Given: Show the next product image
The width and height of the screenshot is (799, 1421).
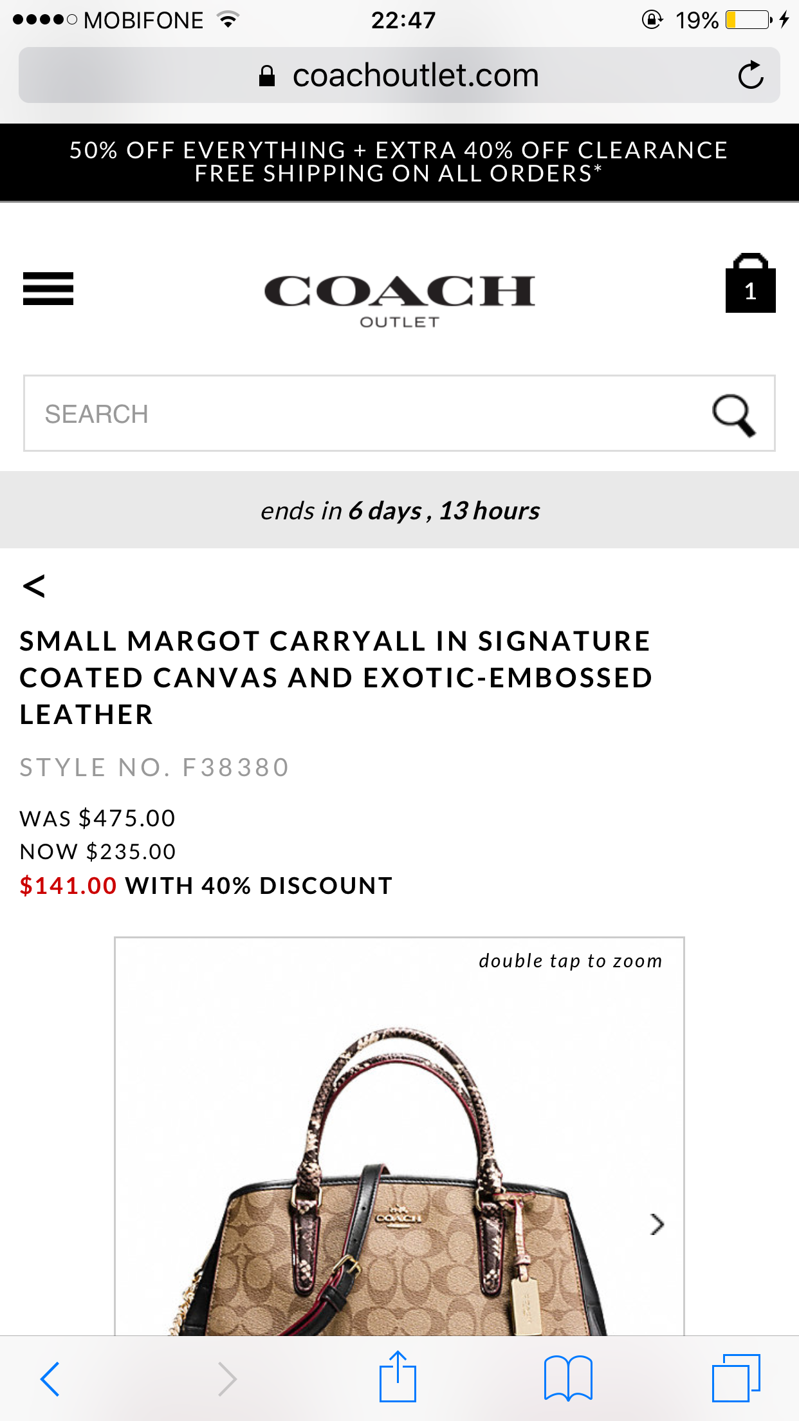Looking at the screenshot, I should point(656,1224).
